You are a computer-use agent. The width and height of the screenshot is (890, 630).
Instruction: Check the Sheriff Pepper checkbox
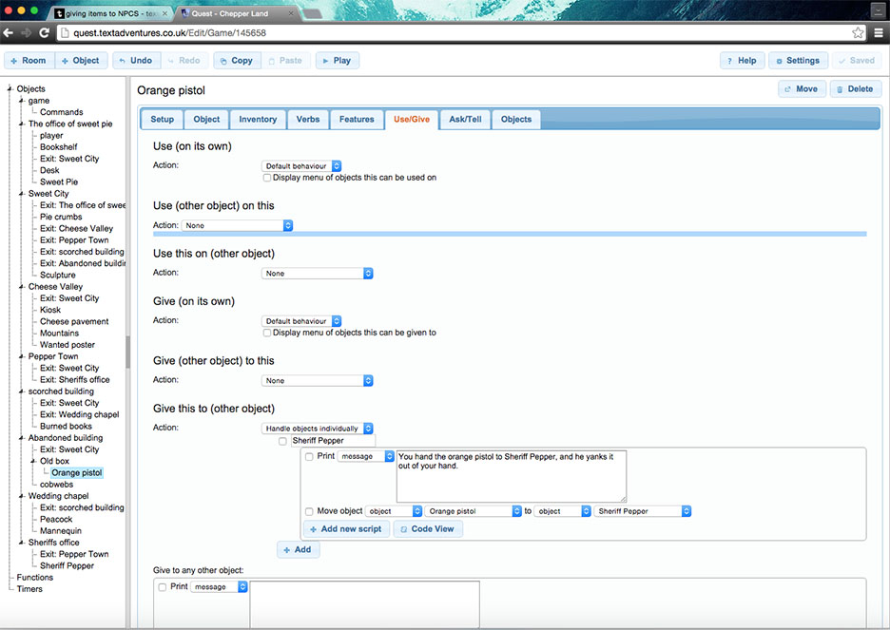(x=281, y=441)
